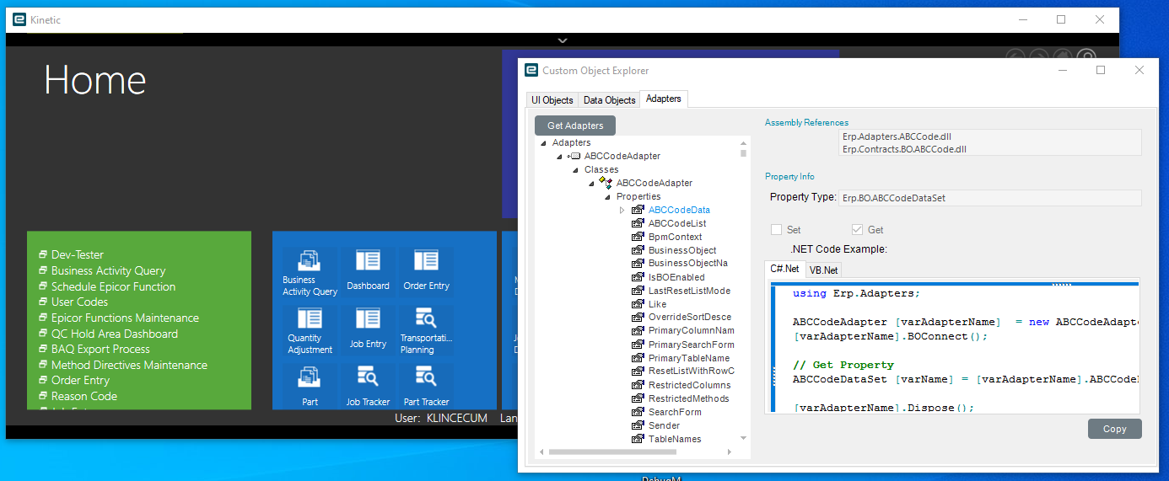Toggle the Get checkbox

pos(857,229)
